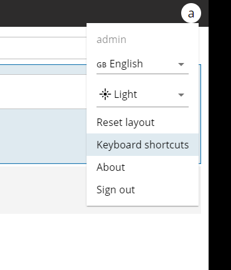Click the GB flag code icon

101,65
